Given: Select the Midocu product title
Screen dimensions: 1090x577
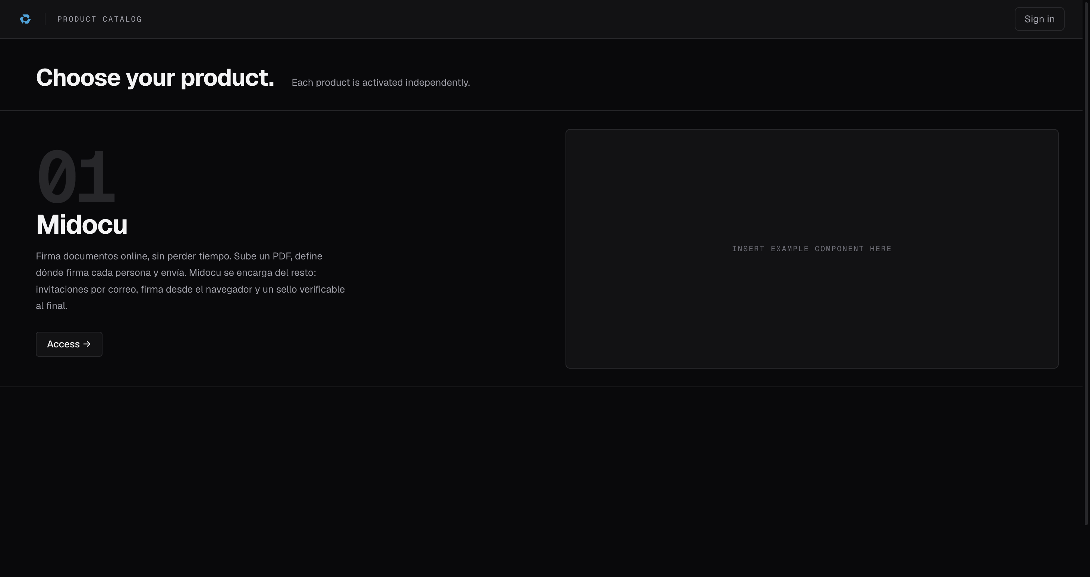Looking at the screenshot, I should pyautogui.click(x=82, y=224).
